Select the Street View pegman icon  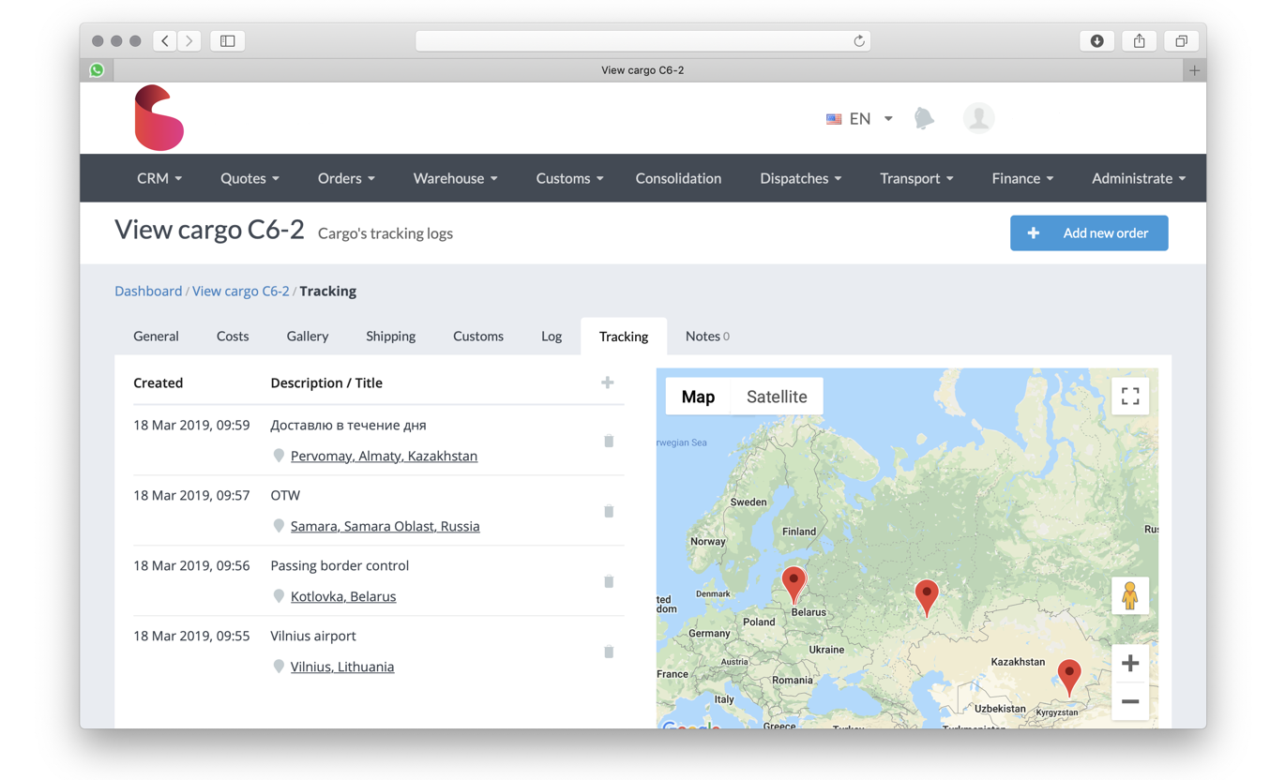click(x=1130, y=595)
